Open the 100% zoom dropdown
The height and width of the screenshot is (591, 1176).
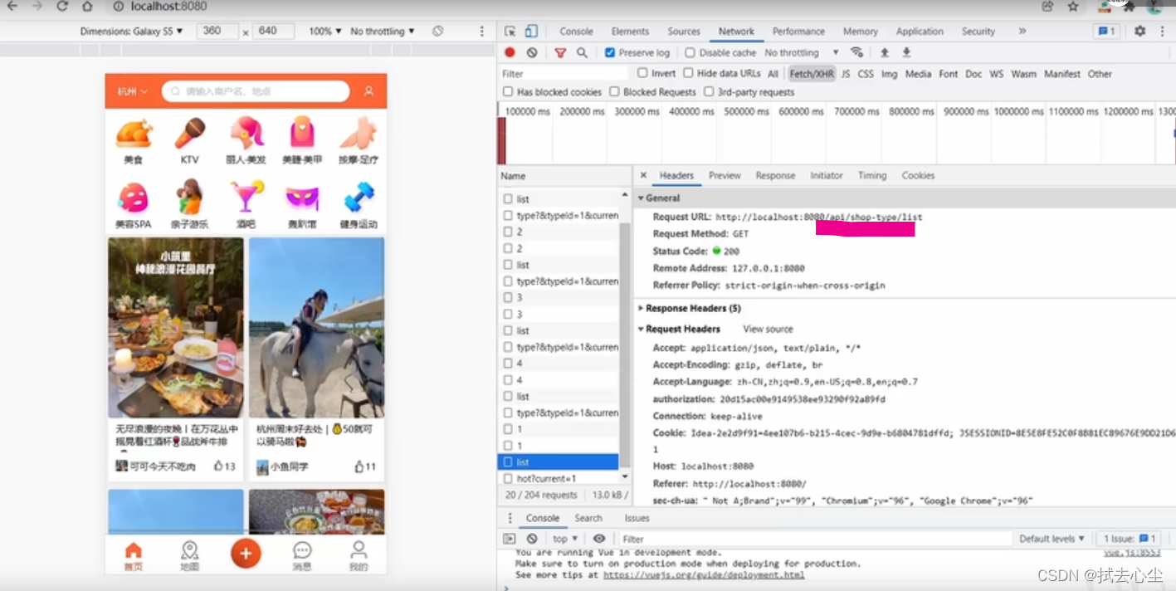point(324,32)
